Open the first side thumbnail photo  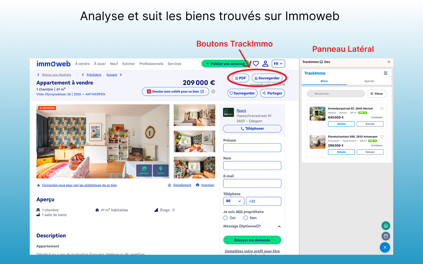[x=194, y=115]
